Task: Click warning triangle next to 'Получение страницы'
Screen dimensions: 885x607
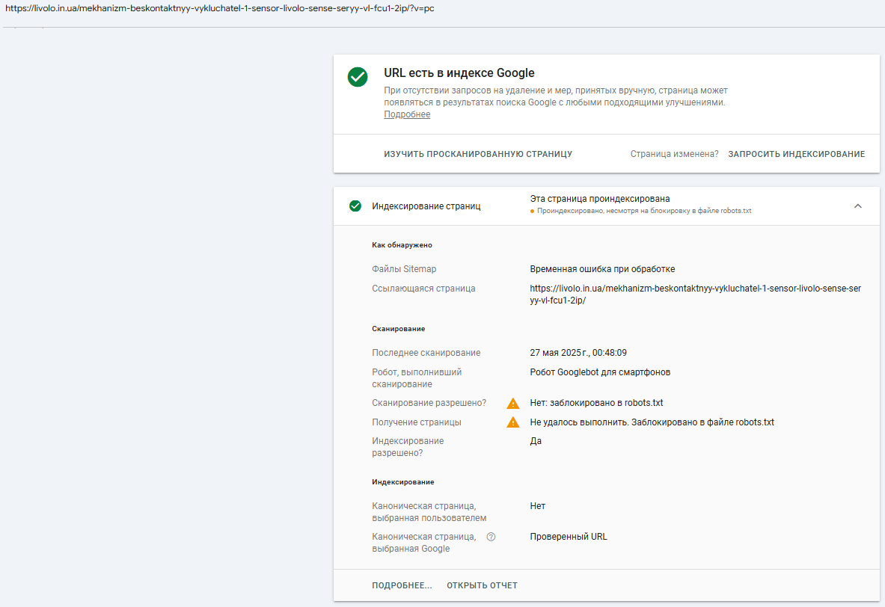Action: [x=512, y=422]
